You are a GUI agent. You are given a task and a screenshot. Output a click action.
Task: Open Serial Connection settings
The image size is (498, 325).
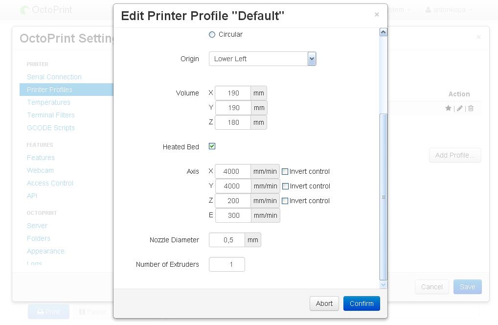click(x=54, y=77)
